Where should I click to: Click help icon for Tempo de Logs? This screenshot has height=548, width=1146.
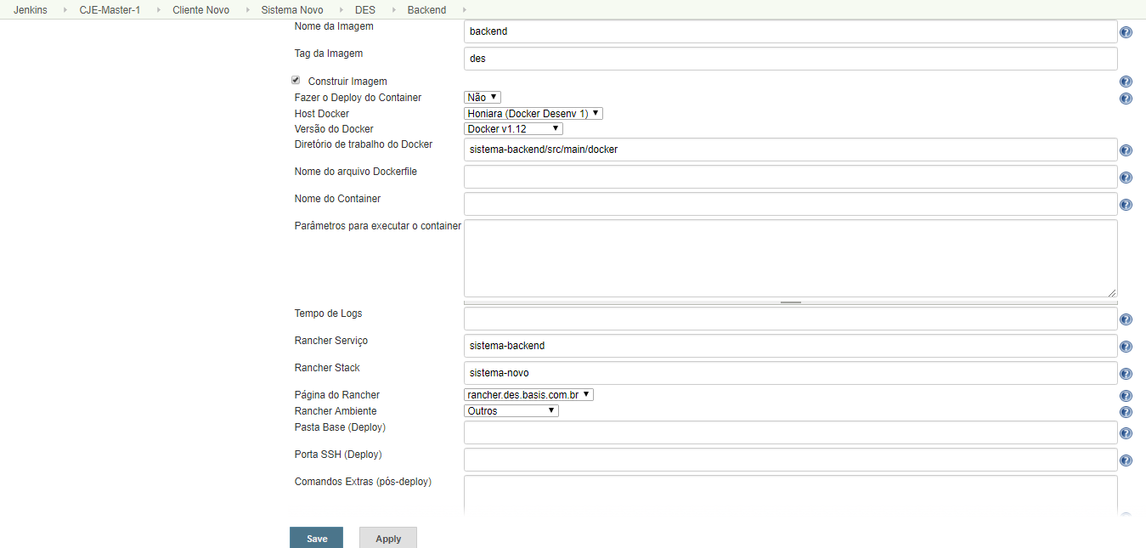(1126, 319)
